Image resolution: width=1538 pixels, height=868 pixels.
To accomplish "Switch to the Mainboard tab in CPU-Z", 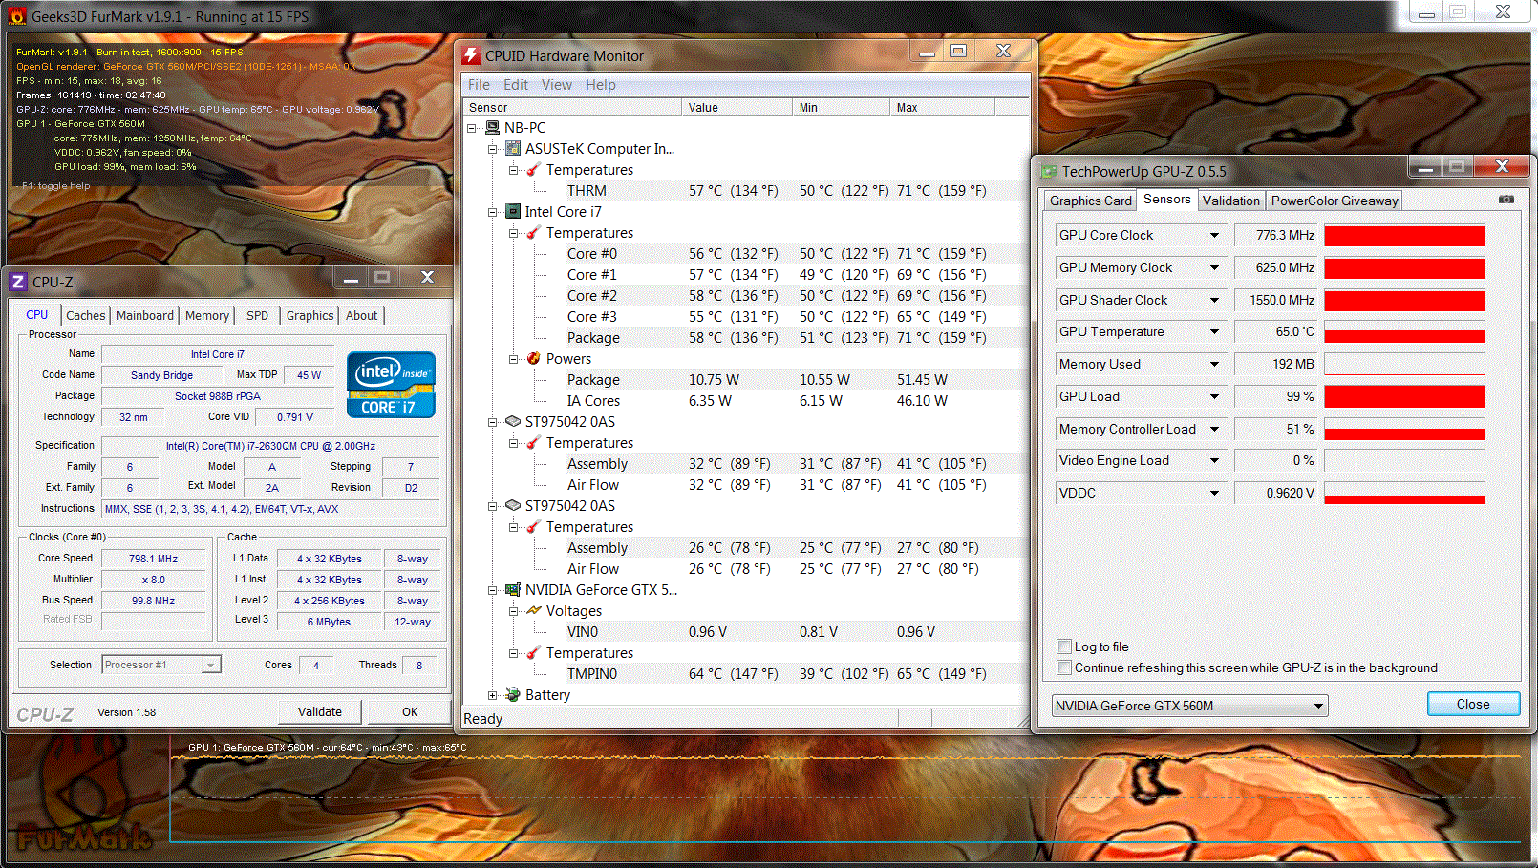I will pyautogui.click(x=145, y=315).
